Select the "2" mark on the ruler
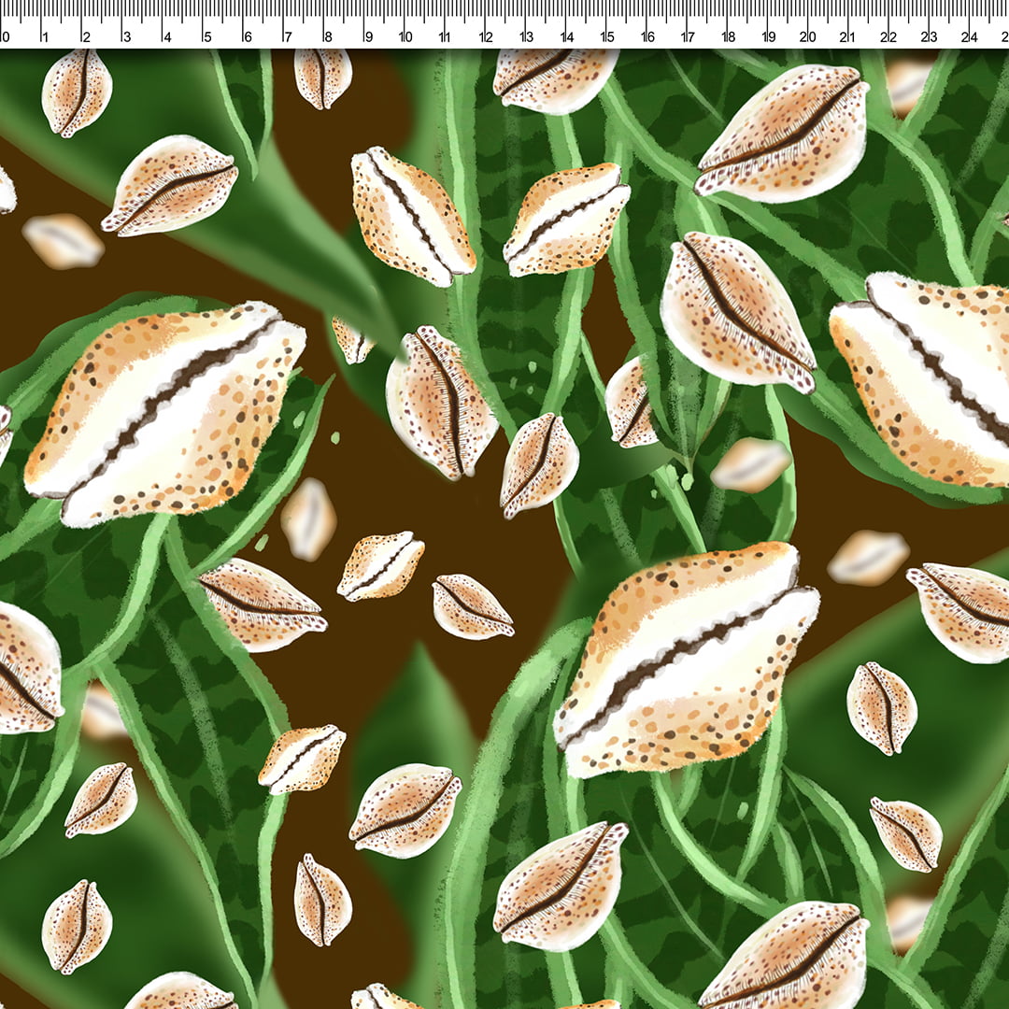The image size is (1009, 1009). (86, 36)
